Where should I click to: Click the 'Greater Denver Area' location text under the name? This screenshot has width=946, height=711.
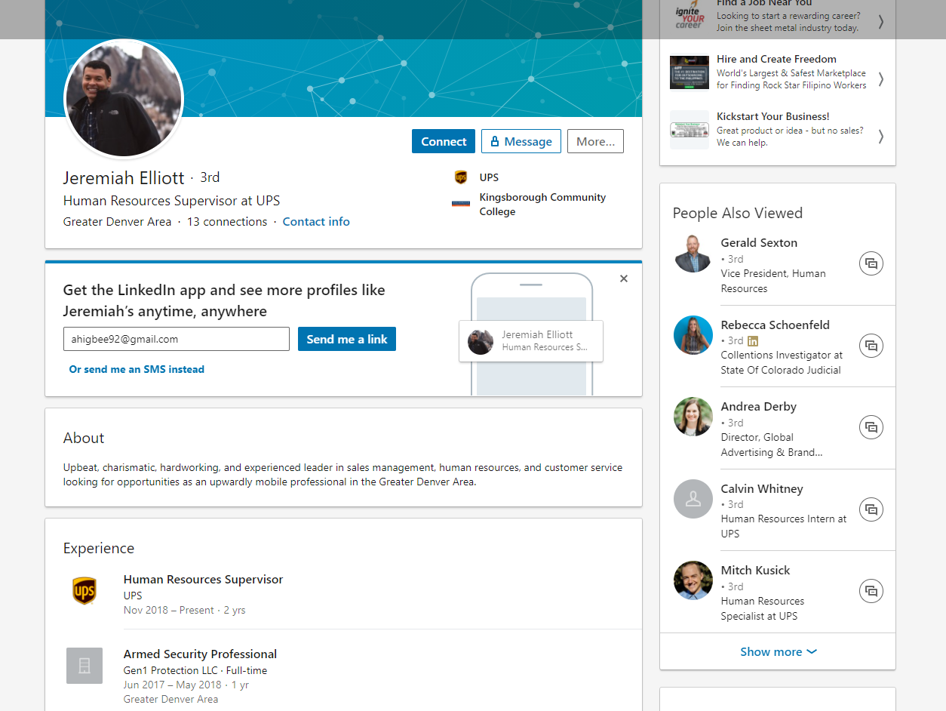[x=117, y=222]
